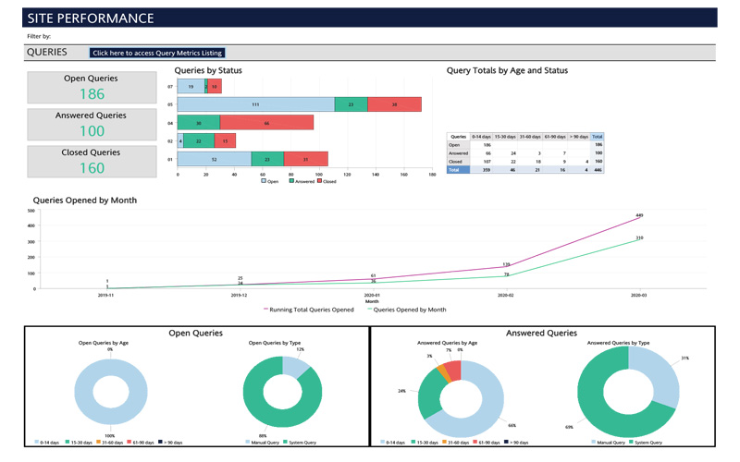This screenshot has width=740, height=462.
Task: Click the blue 52 bar segment for site 01
Action: [x=214, y=159]
